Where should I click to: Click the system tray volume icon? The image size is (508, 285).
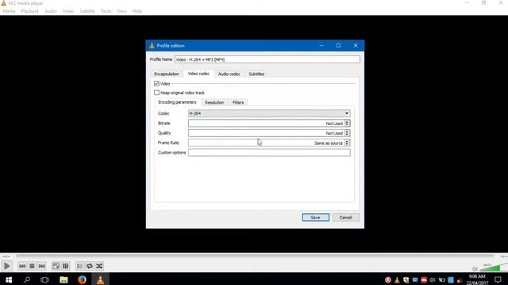[433, 279]
